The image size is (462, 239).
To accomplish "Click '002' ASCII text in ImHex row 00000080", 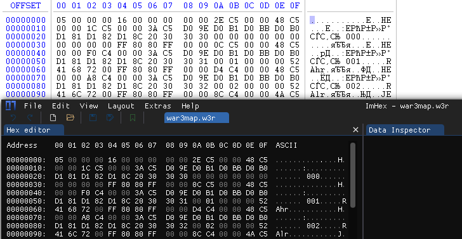I will pos(313,226).
